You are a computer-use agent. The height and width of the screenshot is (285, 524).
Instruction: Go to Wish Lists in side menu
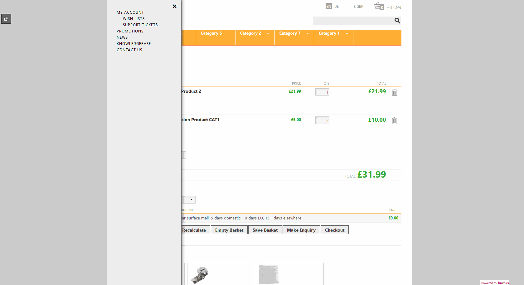133,19
